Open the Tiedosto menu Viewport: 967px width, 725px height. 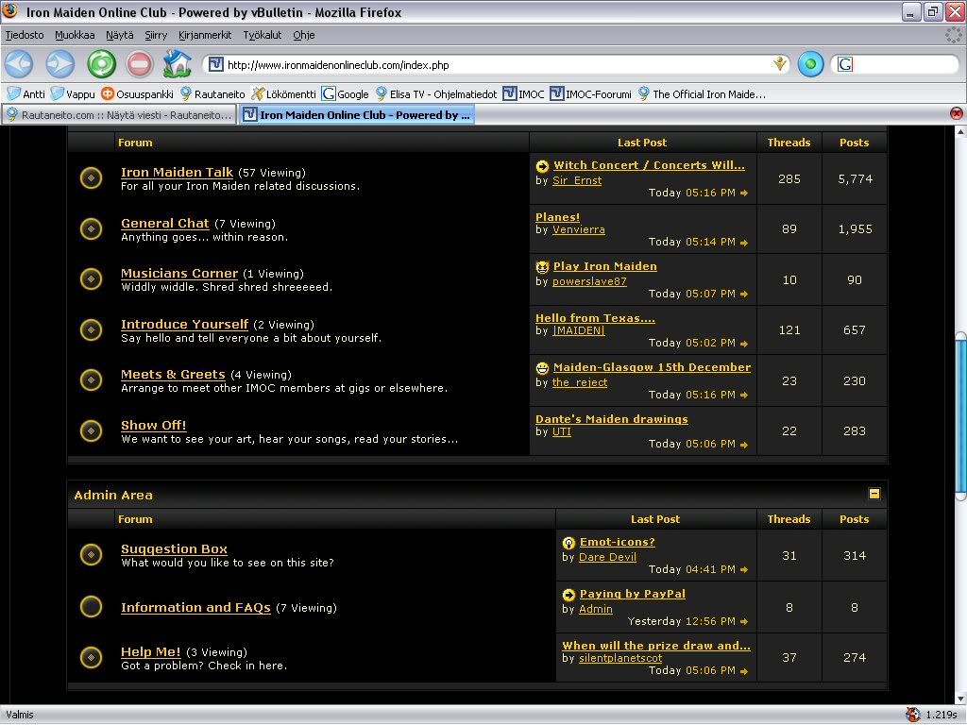click(x=25, y=35)
